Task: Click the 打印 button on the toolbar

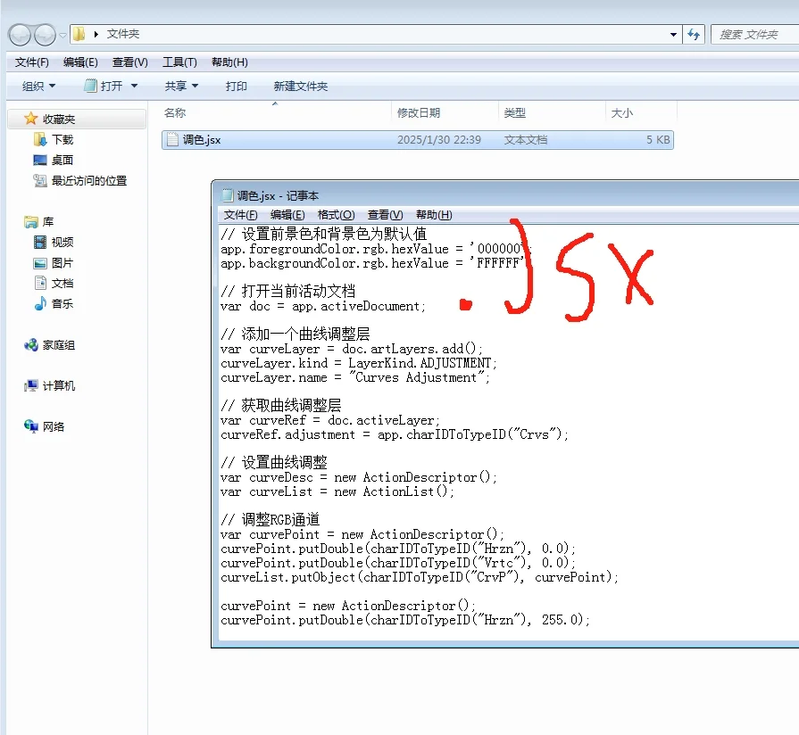Action: click(236, 86)
